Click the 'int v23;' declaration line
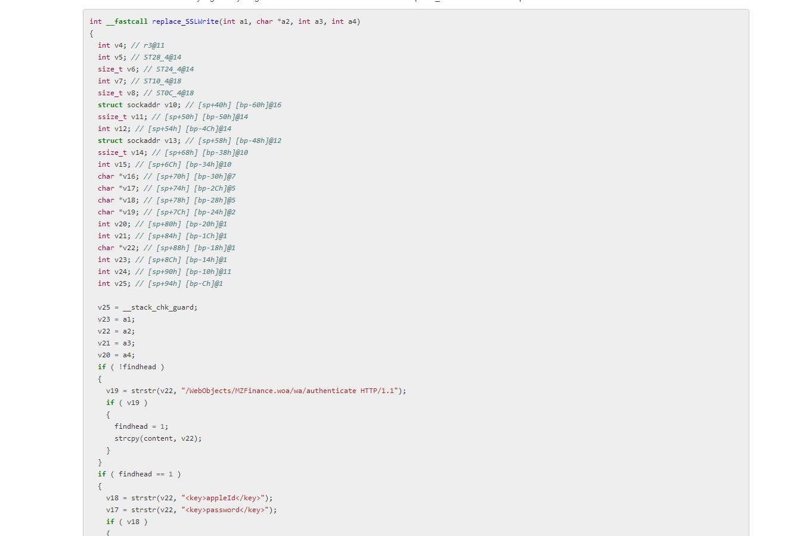The image size is (794, 536). coord(163,260)
